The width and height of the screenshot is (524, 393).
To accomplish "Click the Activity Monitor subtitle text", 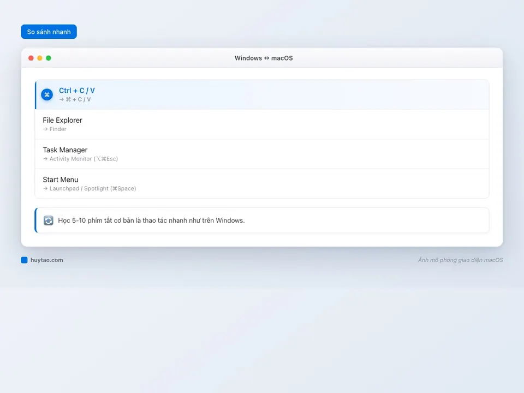I will [80, 159].
